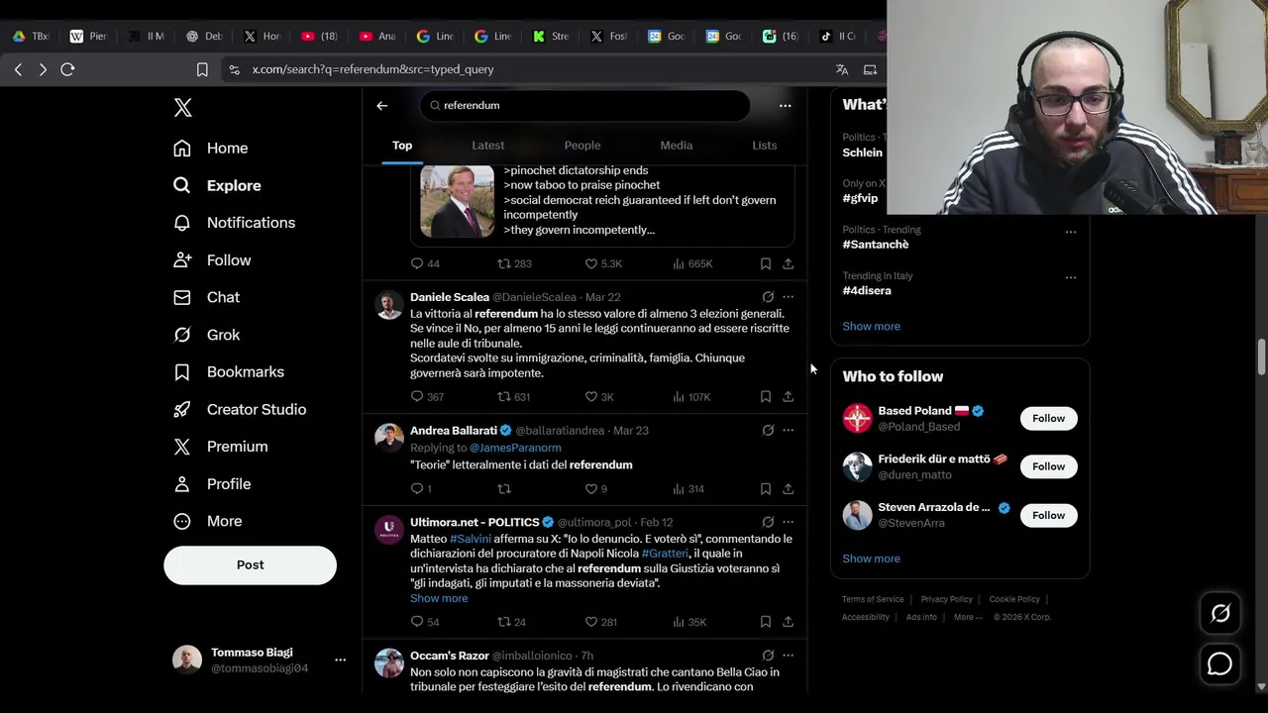
Task: Click Grok icon on Daniele Scalea post
Action: pos(768,297)
